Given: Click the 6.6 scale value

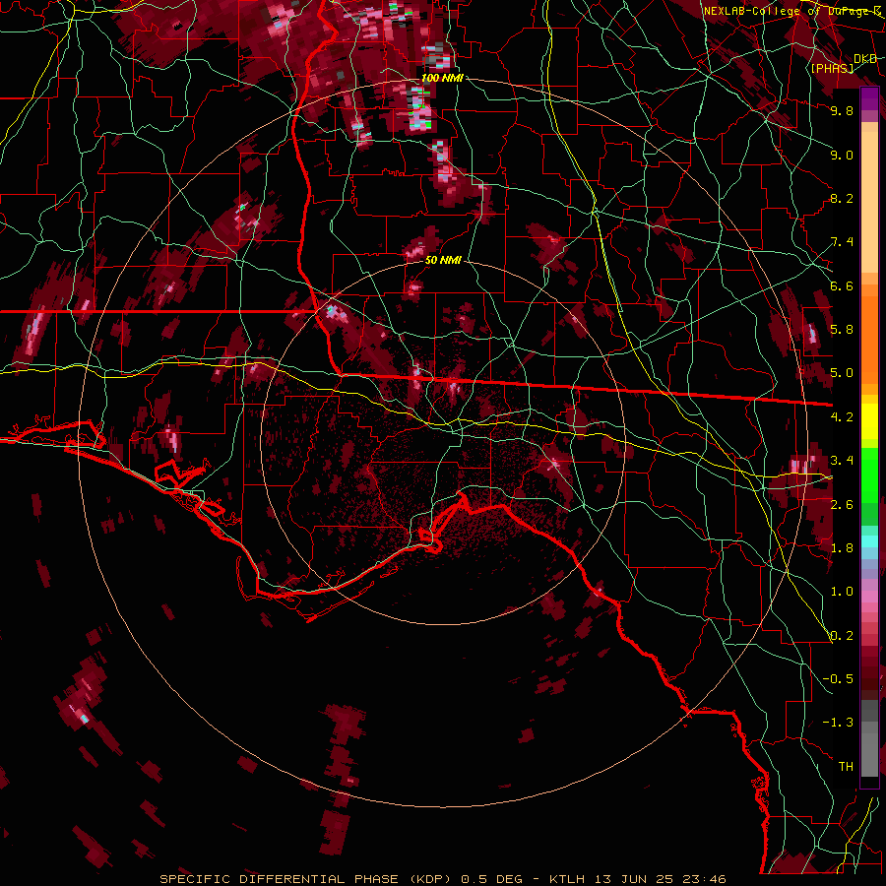Looking at the screenshot, I should click(x=842, y=285).
